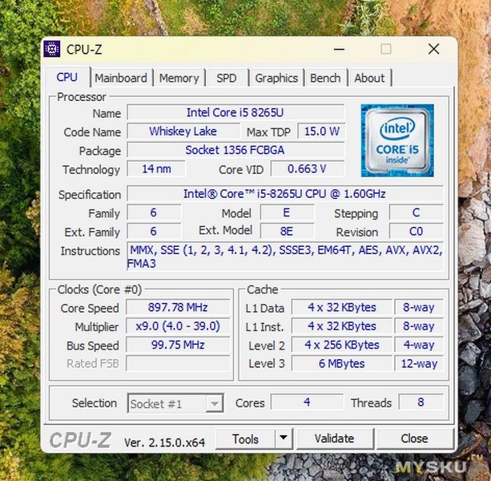This screenshot has width=491, height=481.
Task: Click the Level 3 12-way field
Action: pyautogui.click(x=419, y=363)
